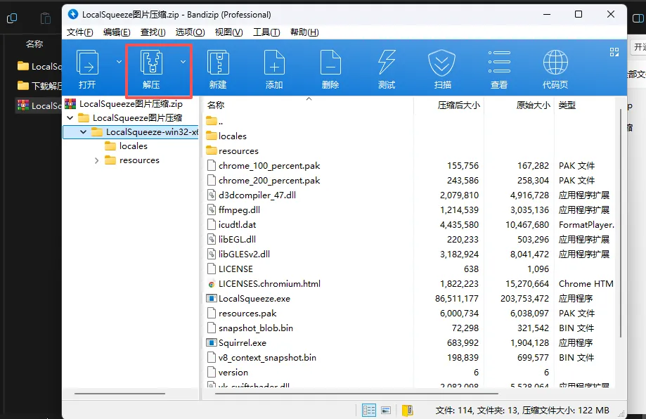Open the 编辑(E) menu

pyautogui.click(x=117, y=32)
